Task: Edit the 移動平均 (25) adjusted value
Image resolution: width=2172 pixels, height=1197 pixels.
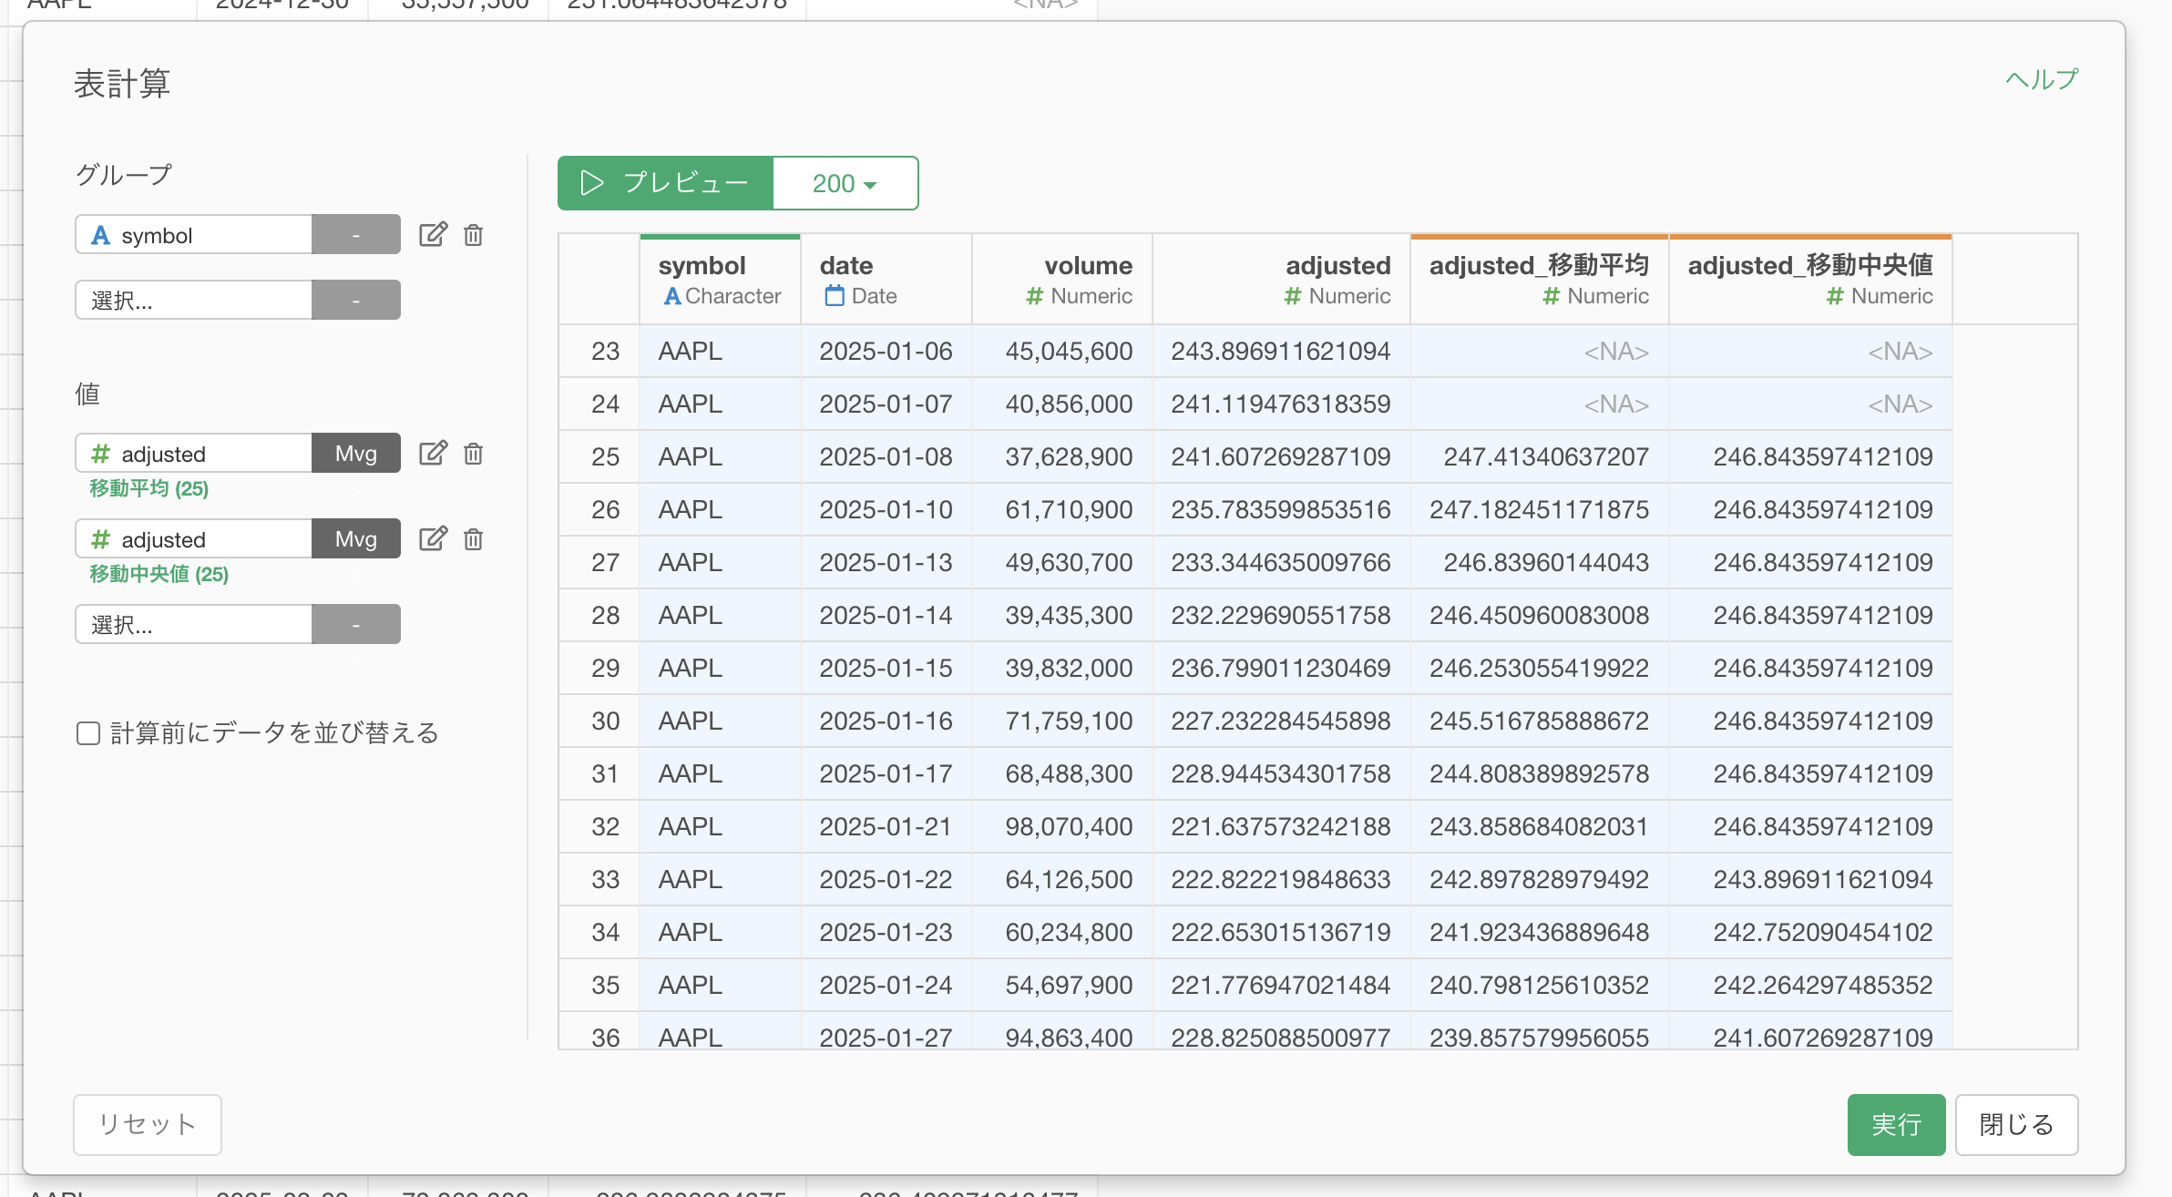Action: coord(433,454)
